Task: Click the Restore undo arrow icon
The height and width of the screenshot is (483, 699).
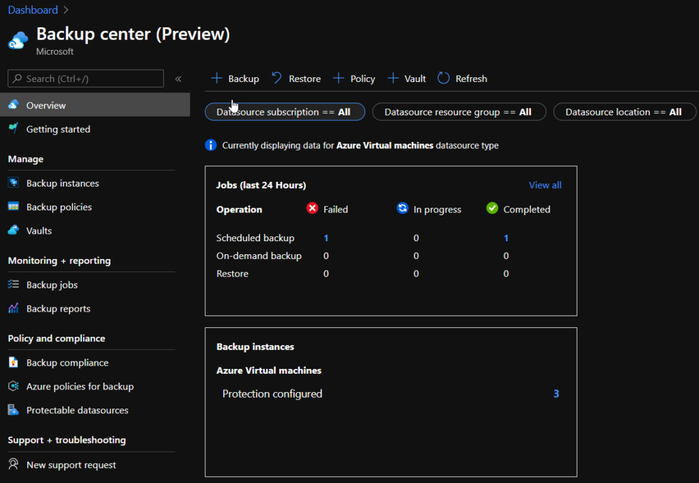Action: click(x=277, y=79)
